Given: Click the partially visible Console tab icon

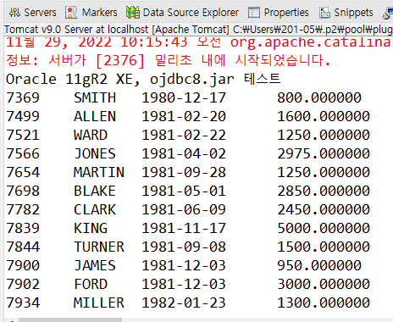Looking at the screenshot, I should click(x=388, y=14).
